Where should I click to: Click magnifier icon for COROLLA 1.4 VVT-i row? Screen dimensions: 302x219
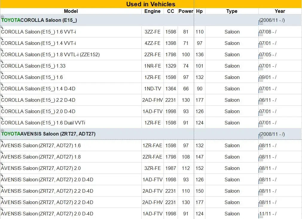(x=2, y=39)
